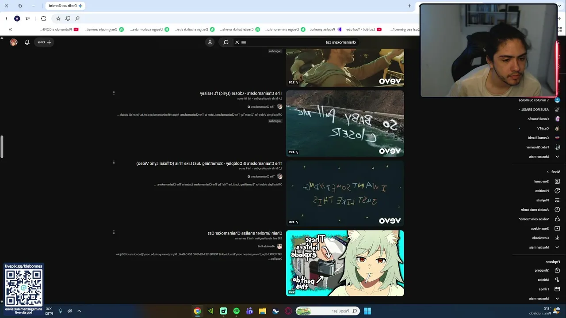Open the 'Create twitch overla...' bookmark
This screenshot has height=318, width=566.
[240, 30]
